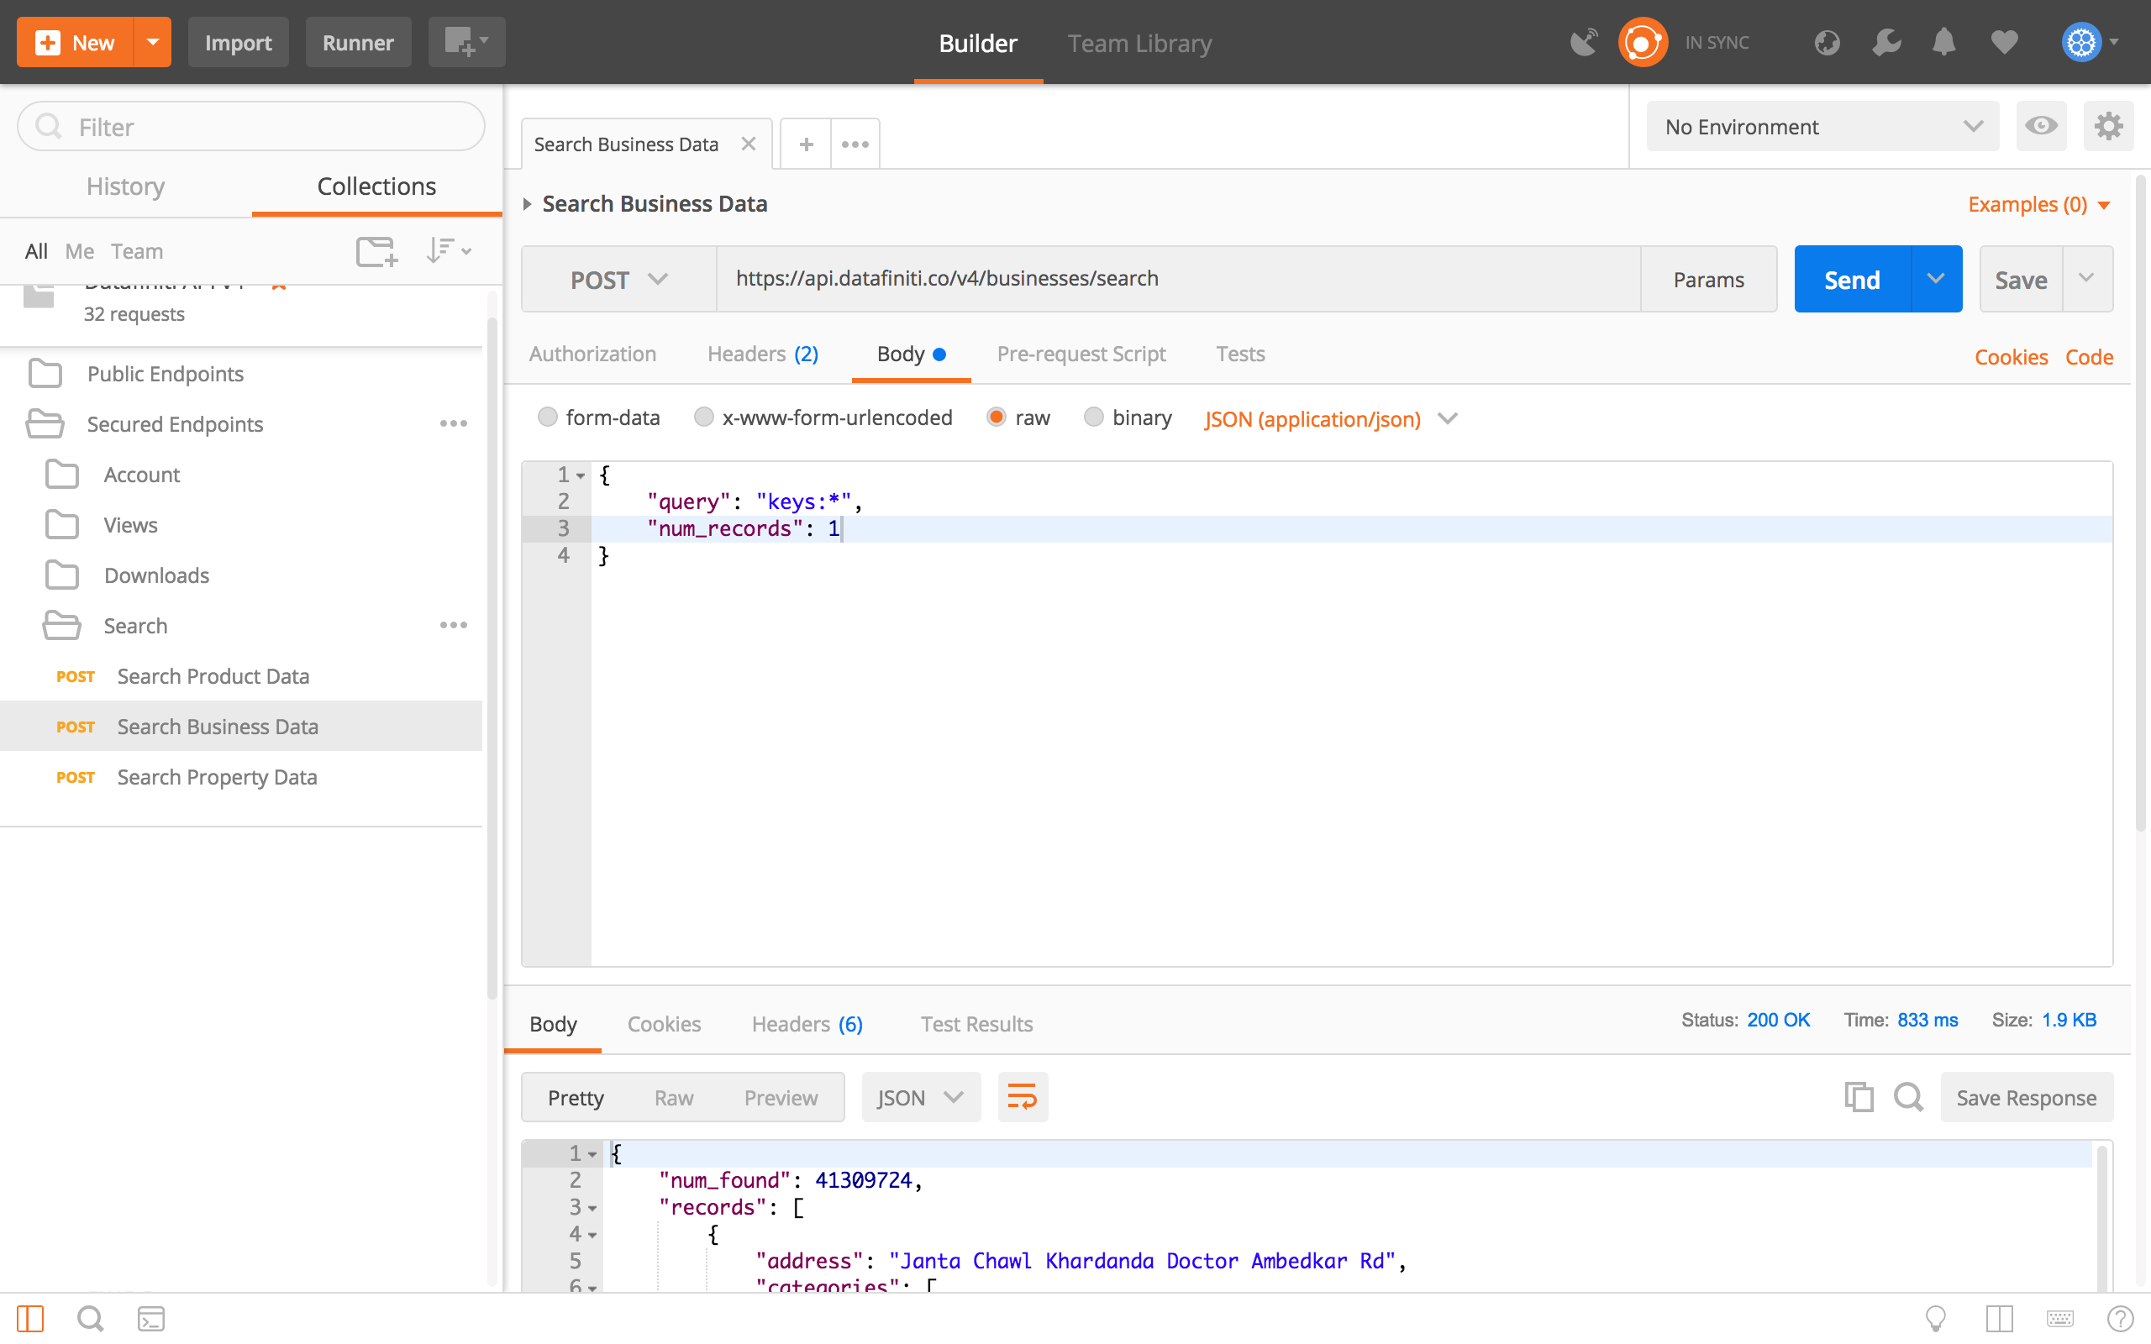This screenshot has width=2151, height=1344.
Task: Open the New button dropdown arrow
Action: point(153,42)
